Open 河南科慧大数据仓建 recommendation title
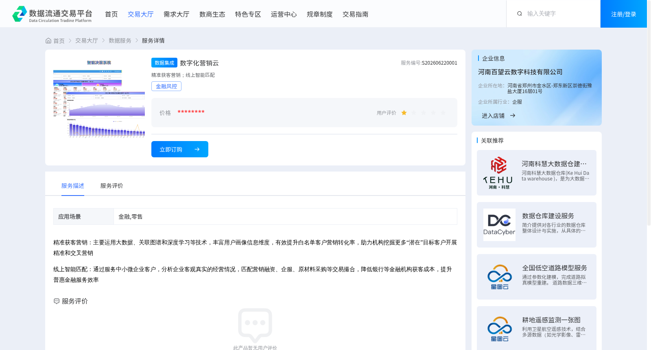Screen dimensions: 651x350 click(554, 164)
